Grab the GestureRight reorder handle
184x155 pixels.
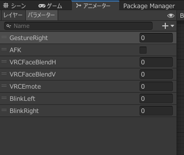point(4,37)
